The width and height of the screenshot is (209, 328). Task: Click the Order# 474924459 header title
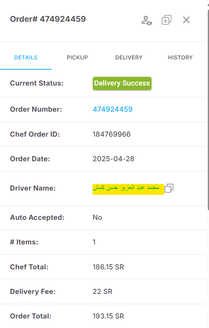point(48,19)
